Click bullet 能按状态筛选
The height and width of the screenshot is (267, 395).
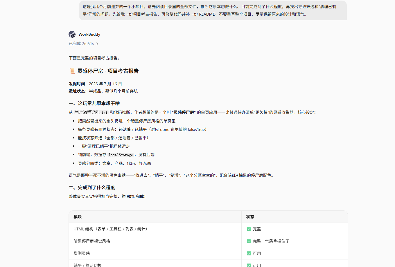point(114,138)
